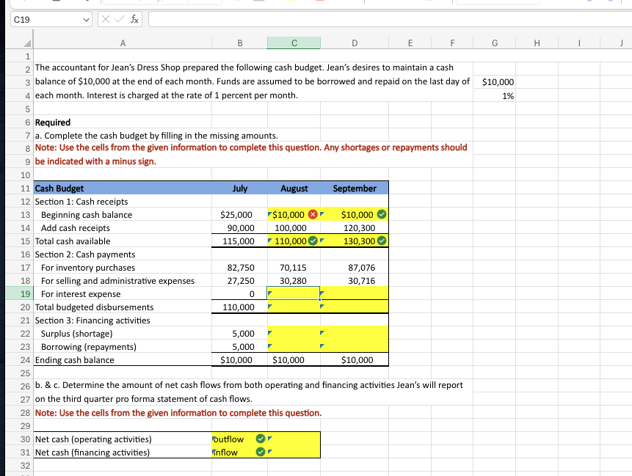The height and width of the screenshot is (476, 632).
Task: Click the 'For interest expense' label cell
Action: (x=123, y=294)
